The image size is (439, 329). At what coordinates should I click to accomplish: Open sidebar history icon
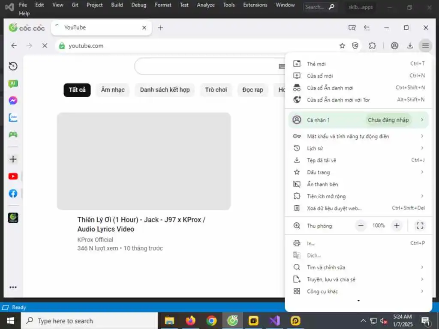tap(13, 66)
